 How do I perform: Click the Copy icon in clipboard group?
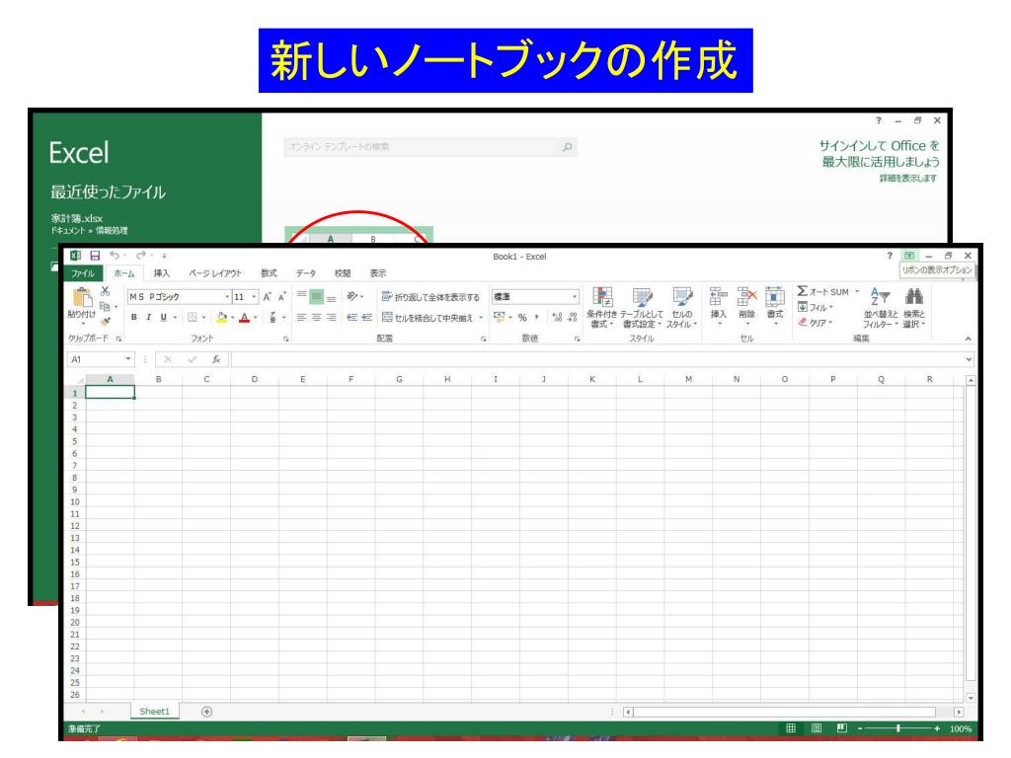coord(105,306)
